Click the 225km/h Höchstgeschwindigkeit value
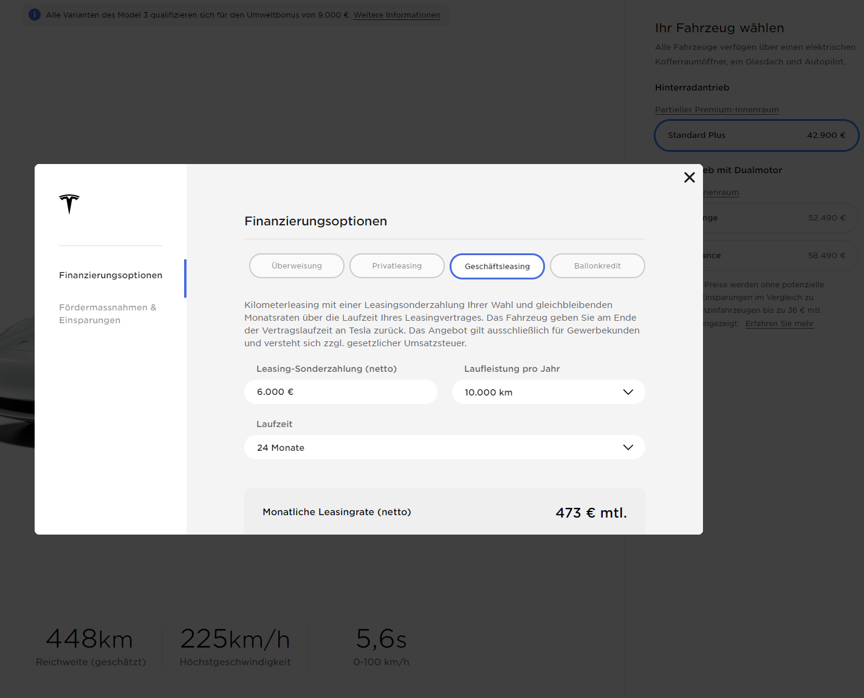 tap(235, 639)
